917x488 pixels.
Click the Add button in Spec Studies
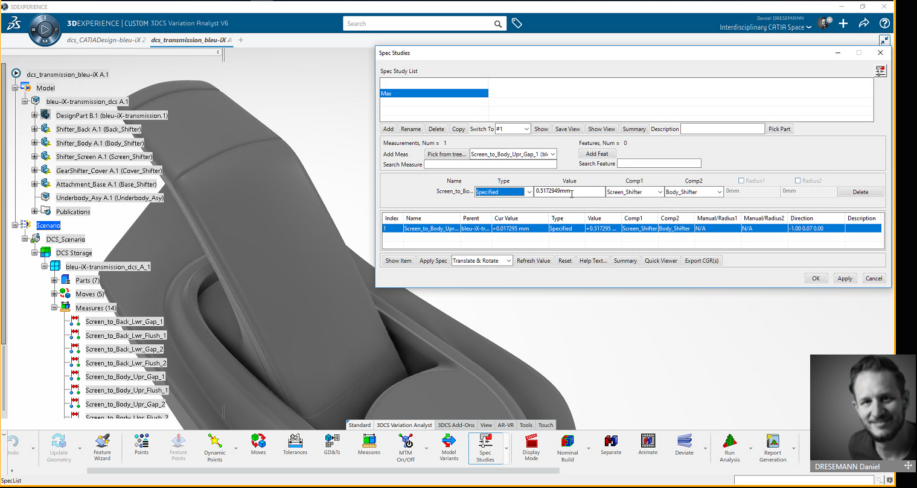click(x=388, y=129)
